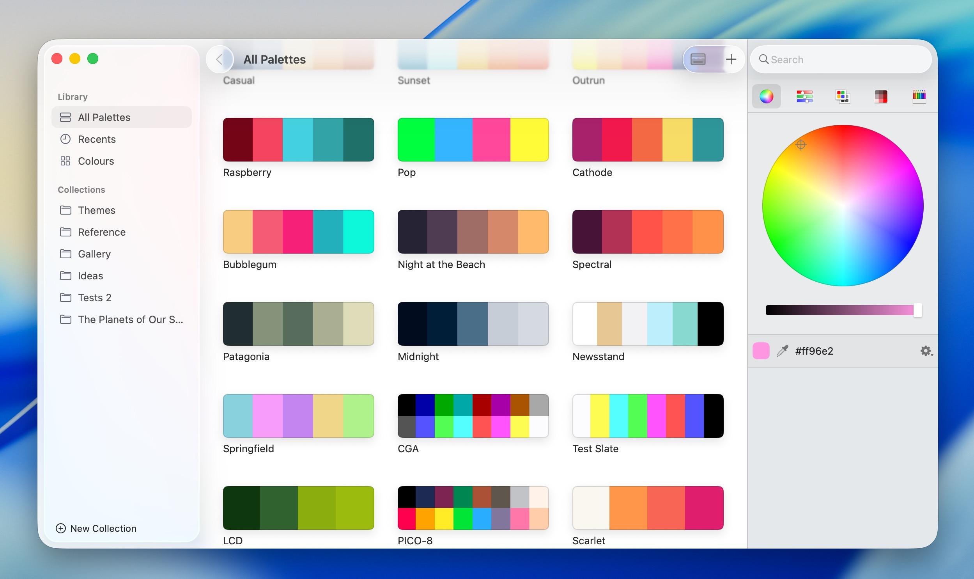Open the colour picker gear menu
Viewport: 974px width, 579px height.
[926, 351]
